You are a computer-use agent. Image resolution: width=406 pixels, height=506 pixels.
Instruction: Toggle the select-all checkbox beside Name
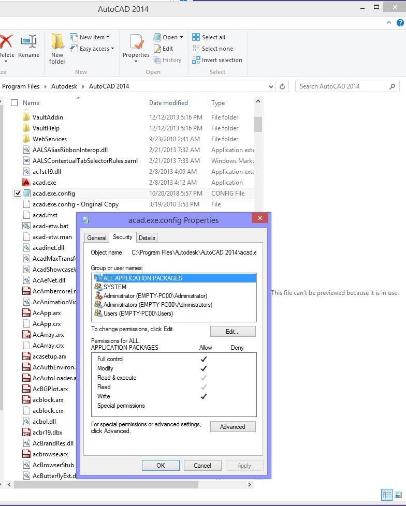pos(14,102)
